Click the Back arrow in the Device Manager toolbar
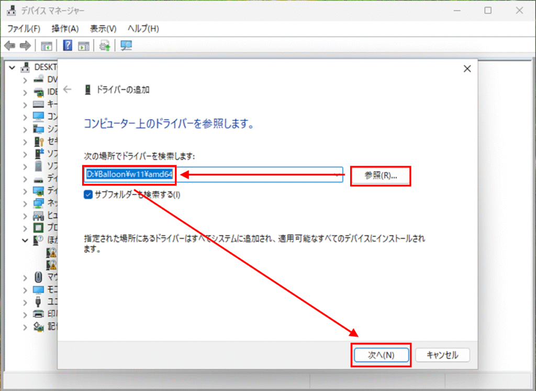536x391 pixels. pos(9,46)
